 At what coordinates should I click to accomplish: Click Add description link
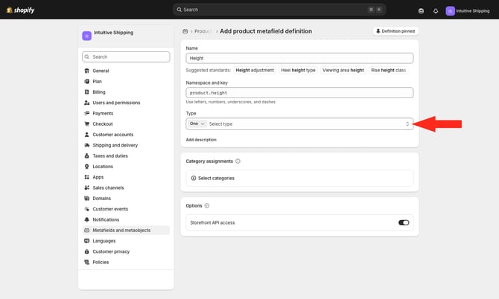click(201, 140)
